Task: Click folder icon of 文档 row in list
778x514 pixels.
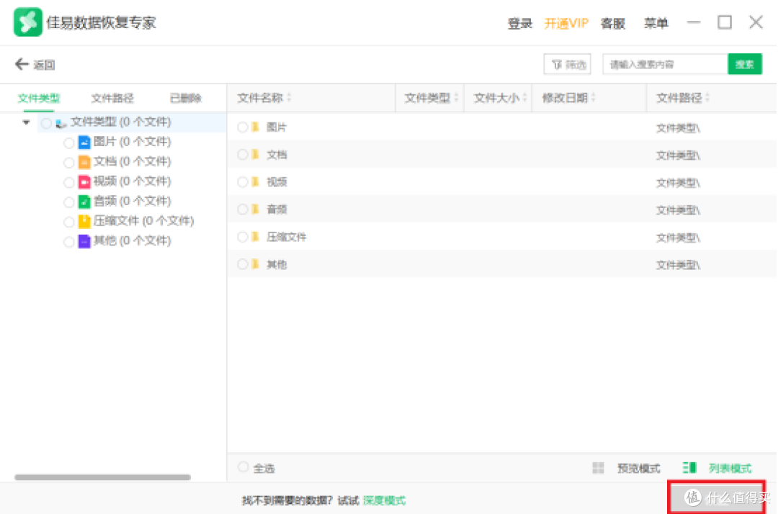Action: 256,155
